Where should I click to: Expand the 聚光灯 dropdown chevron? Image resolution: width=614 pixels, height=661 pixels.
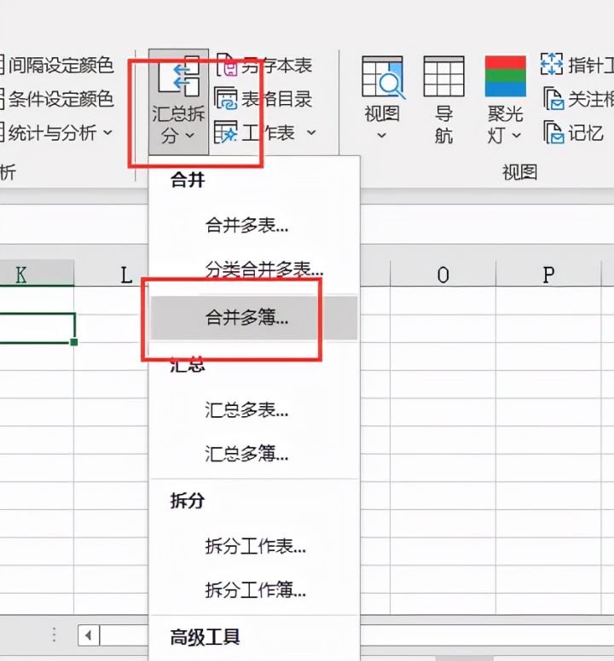517,136
